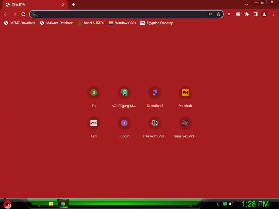Open a new tab with plus button
The width and height of the screenshot is (279, 209).
pos(74,5)
